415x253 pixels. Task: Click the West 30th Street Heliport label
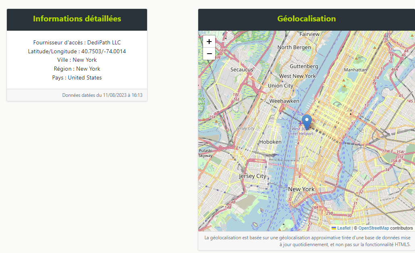[301, 131]
